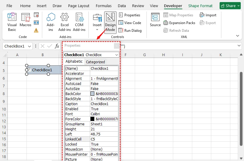Click the ForeColor black swatch
Screen dimensions: 244x161
coord(93,119)
